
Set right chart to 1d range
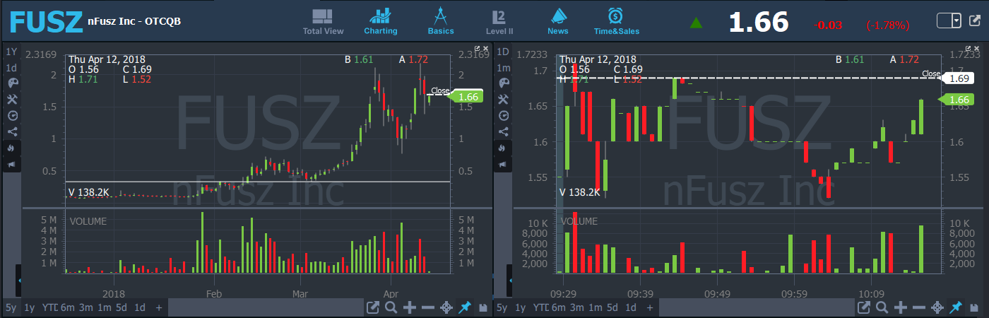632,307
